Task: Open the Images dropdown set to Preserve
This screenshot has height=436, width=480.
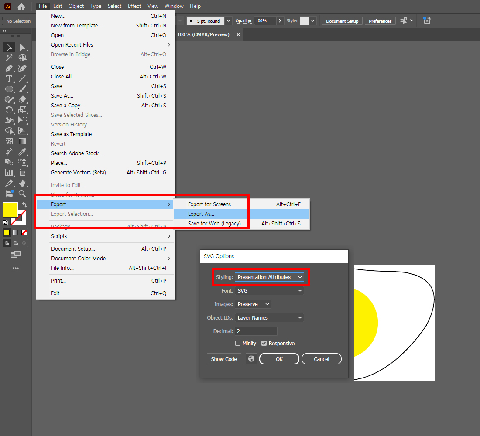Action: (253, 304)
